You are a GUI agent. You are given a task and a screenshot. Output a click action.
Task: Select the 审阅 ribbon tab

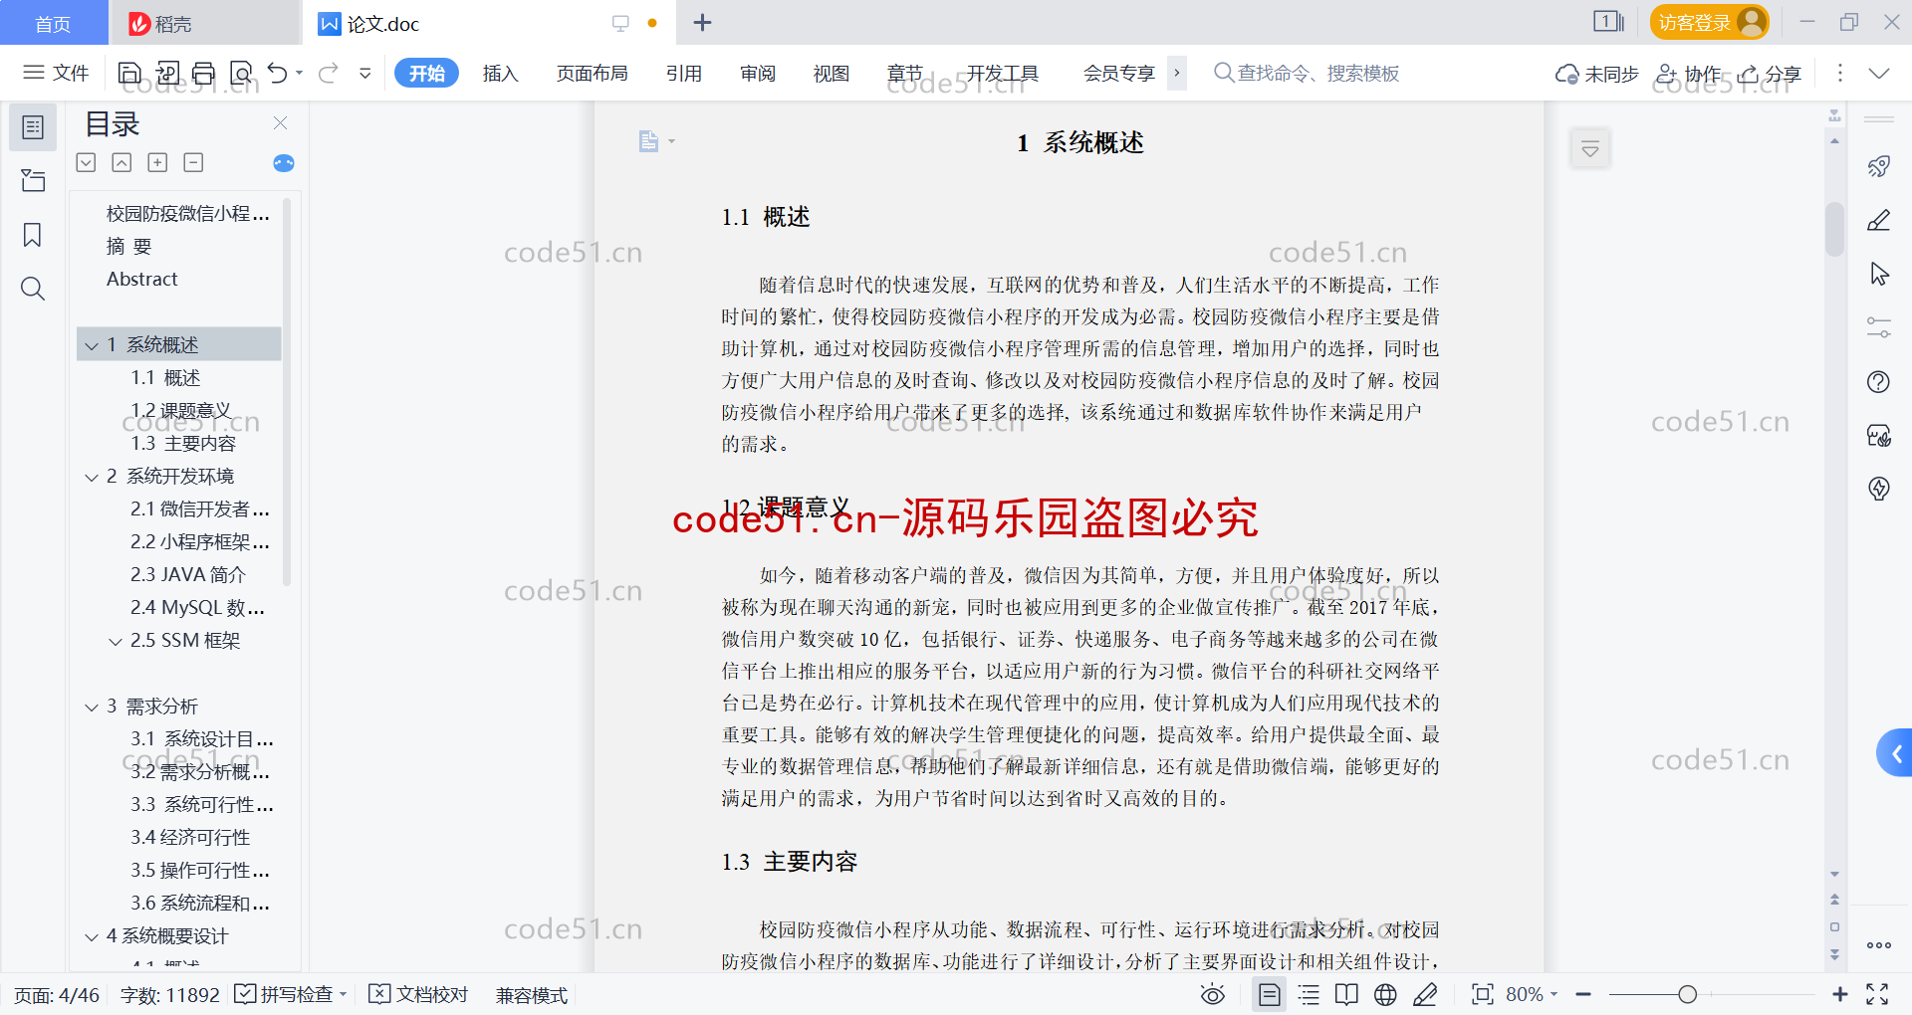pyautogui.click(x=758, y=73)
